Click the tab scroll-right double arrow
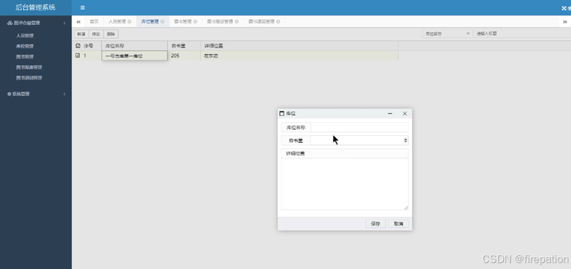Screen dimensions: 571x269 point(565,22)
